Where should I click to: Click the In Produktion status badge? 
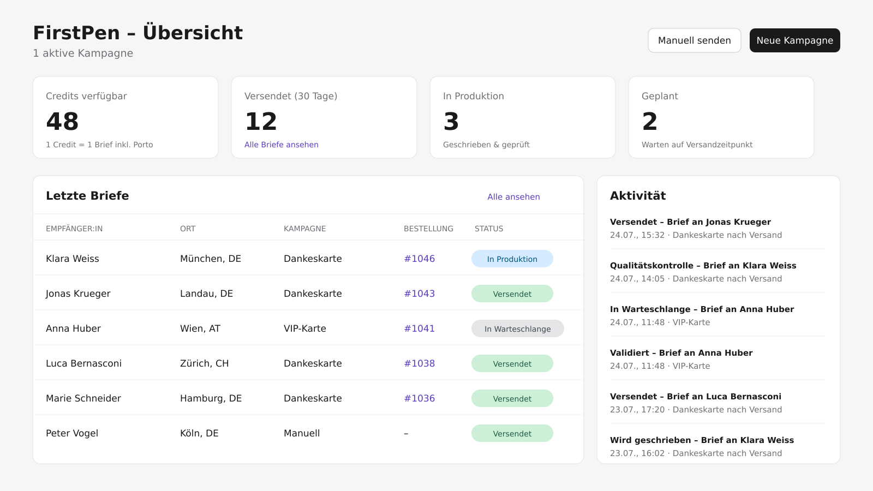click(x=512, y=259)
